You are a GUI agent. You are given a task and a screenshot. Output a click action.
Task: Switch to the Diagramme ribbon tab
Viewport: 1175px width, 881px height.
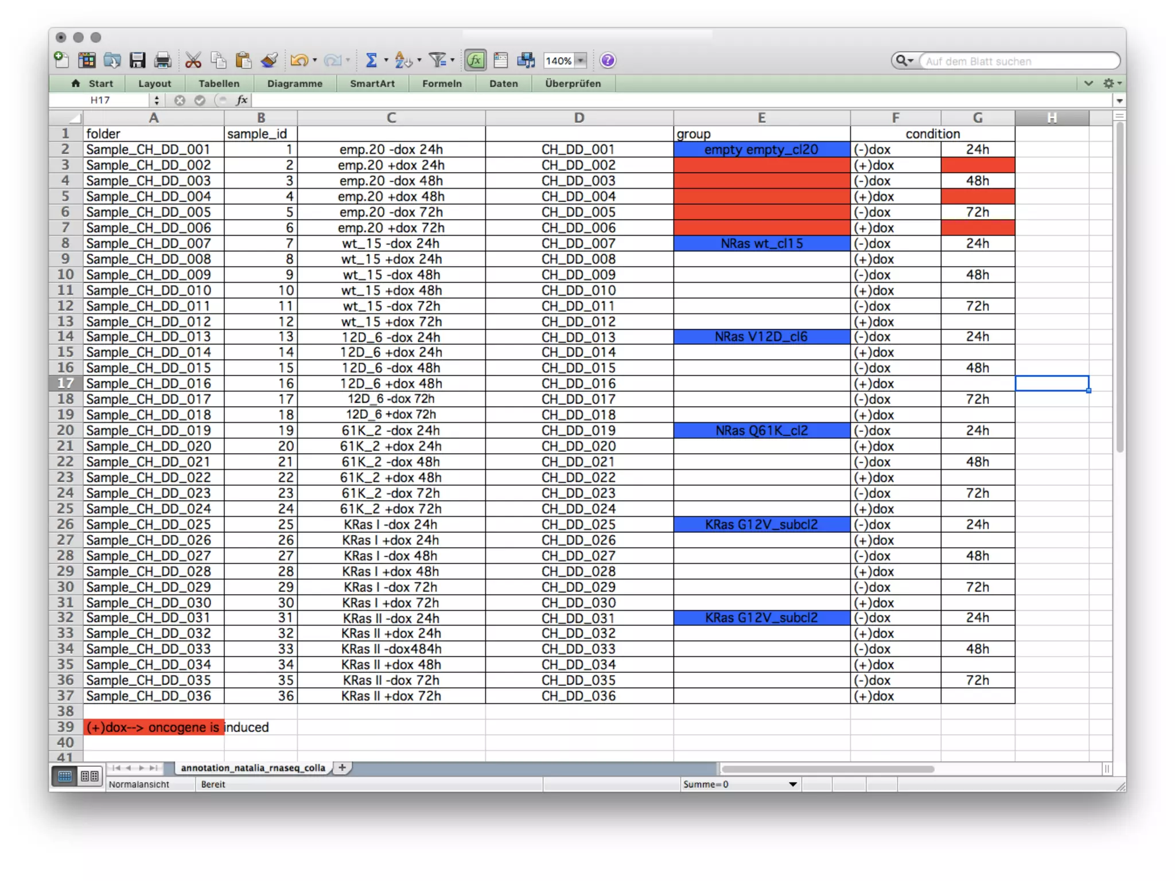[294, 84]
